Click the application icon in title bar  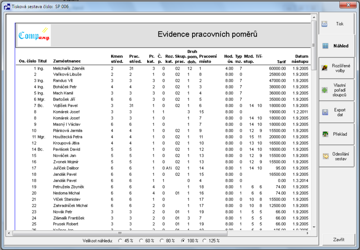click(7, 6)
